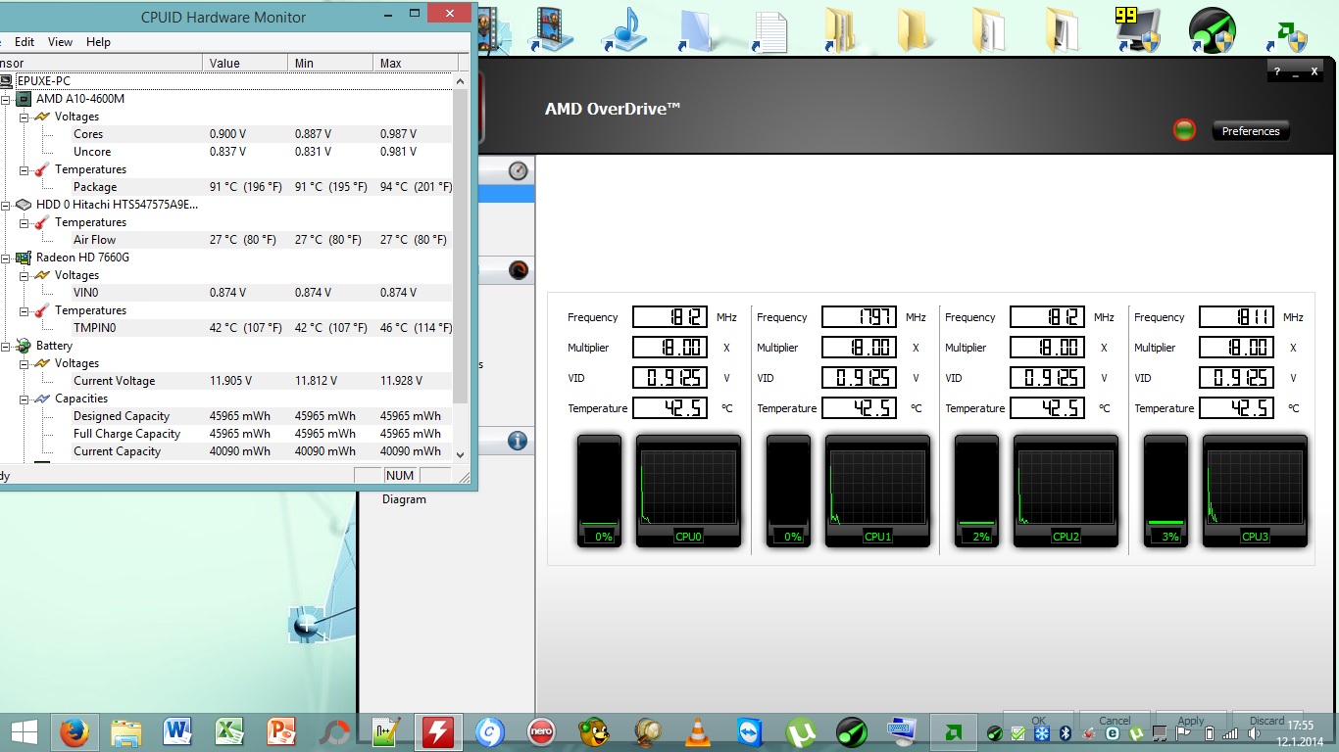Switch to the AMD OverDrive taskbar icon
Viewport: 1339px width, 752px height.
click(x=953, y=731)
